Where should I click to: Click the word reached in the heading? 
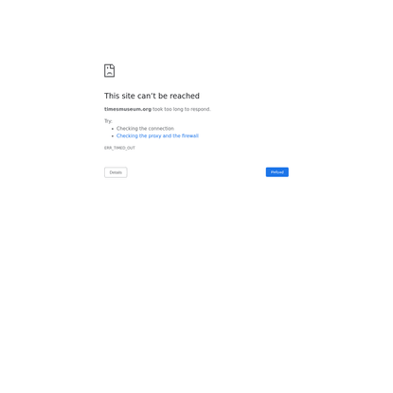pyautogui.click(x=185, y=96)
